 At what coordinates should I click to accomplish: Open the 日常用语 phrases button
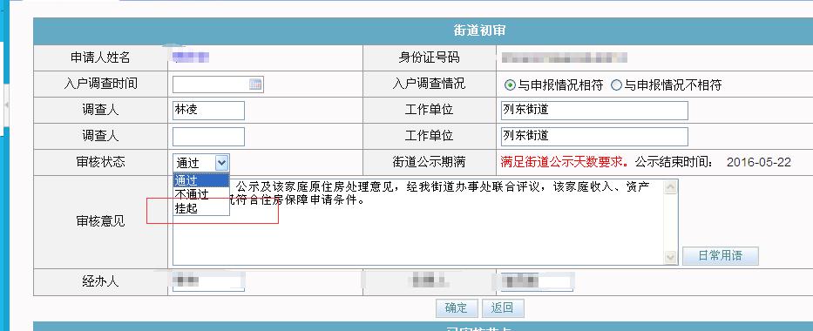720,256
